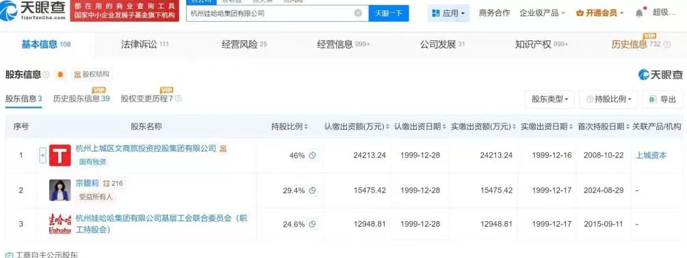Viewport: 687px width, 258px height.
Task: Open the 上城资本 related link
Action: pyautogui.click(x=651, y=155)
